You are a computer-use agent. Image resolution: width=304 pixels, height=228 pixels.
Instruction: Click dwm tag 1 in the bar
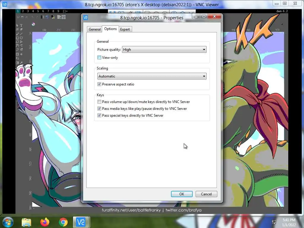pos(18,11)
